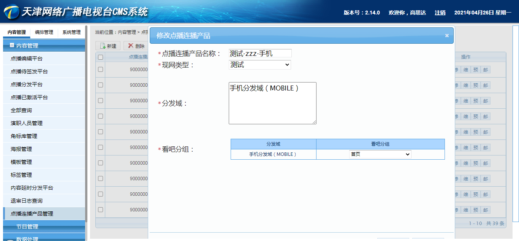Viewport: 519px width, 241px height.
Task: Check the ninth table row checkbox
Action: point(100,194)
